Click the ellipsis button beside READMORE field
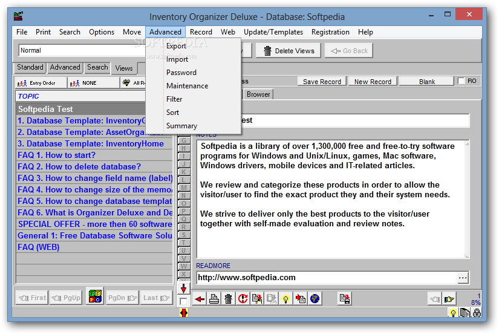 coord(463,278)
